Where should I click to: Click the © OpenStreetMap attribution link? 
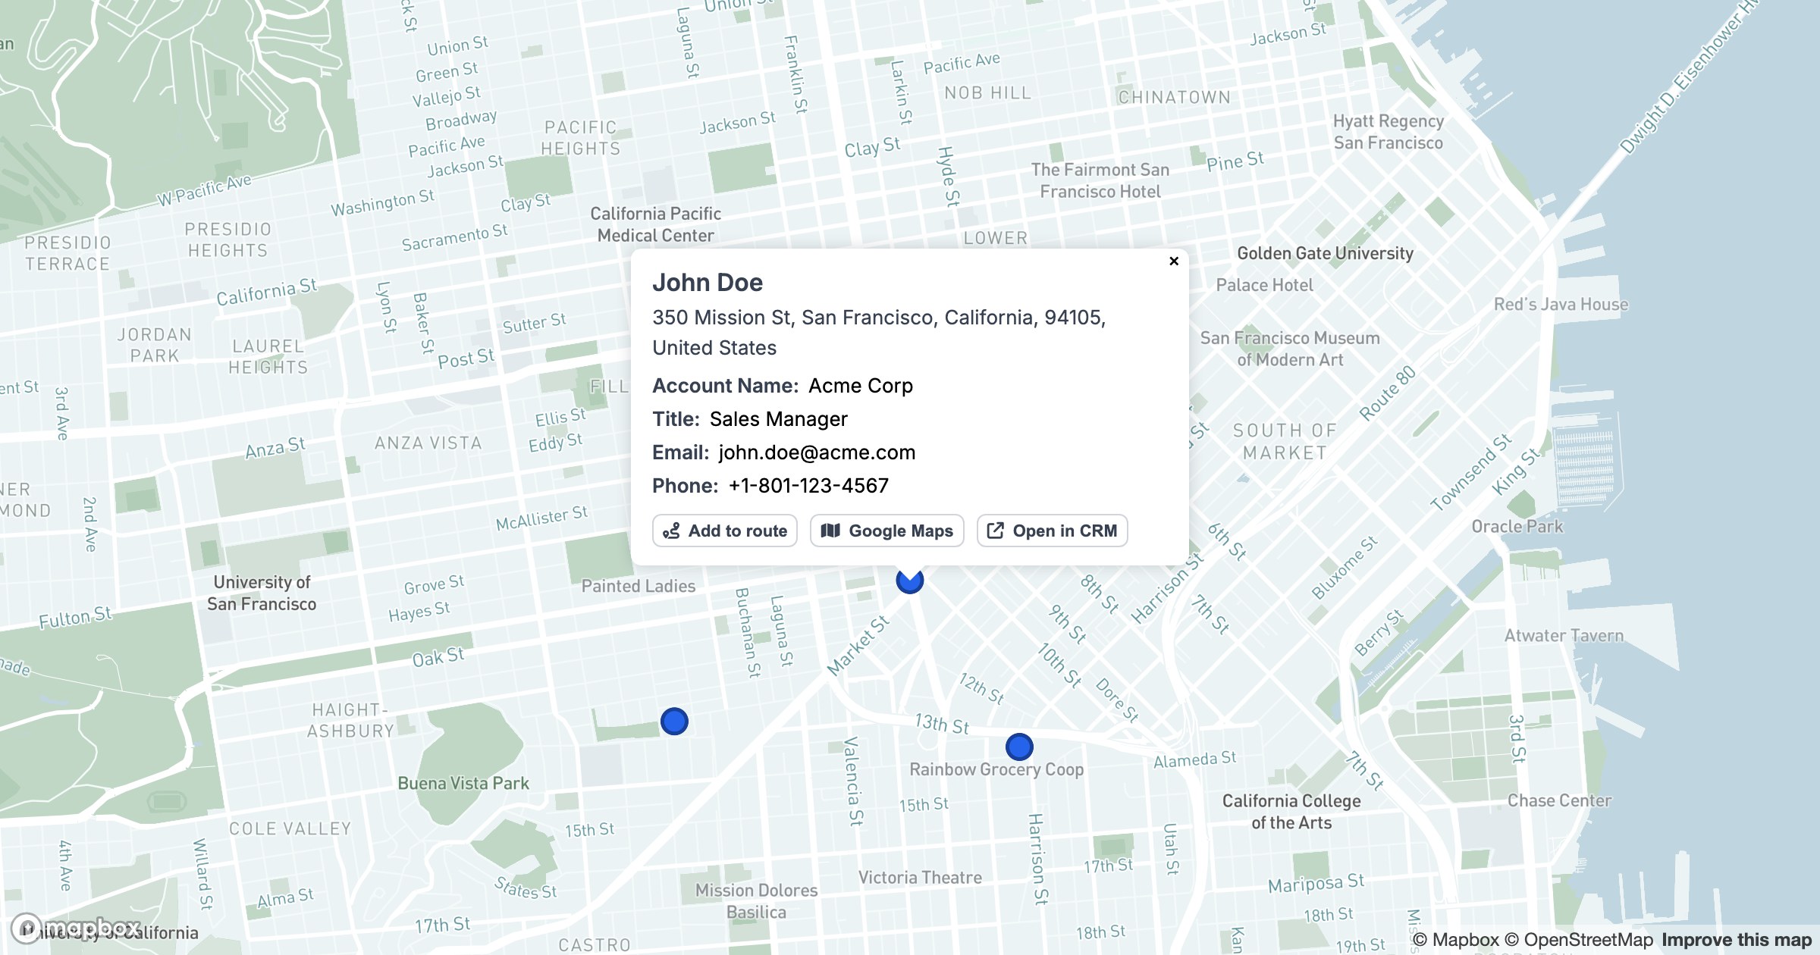(1579, 940)
